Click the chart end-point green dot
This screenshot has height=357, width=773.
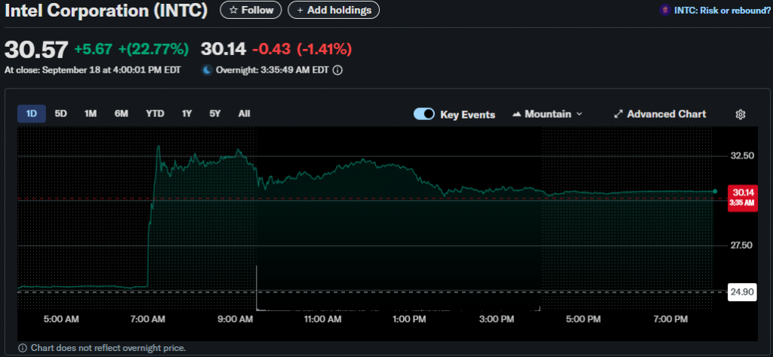click(715, 191)
